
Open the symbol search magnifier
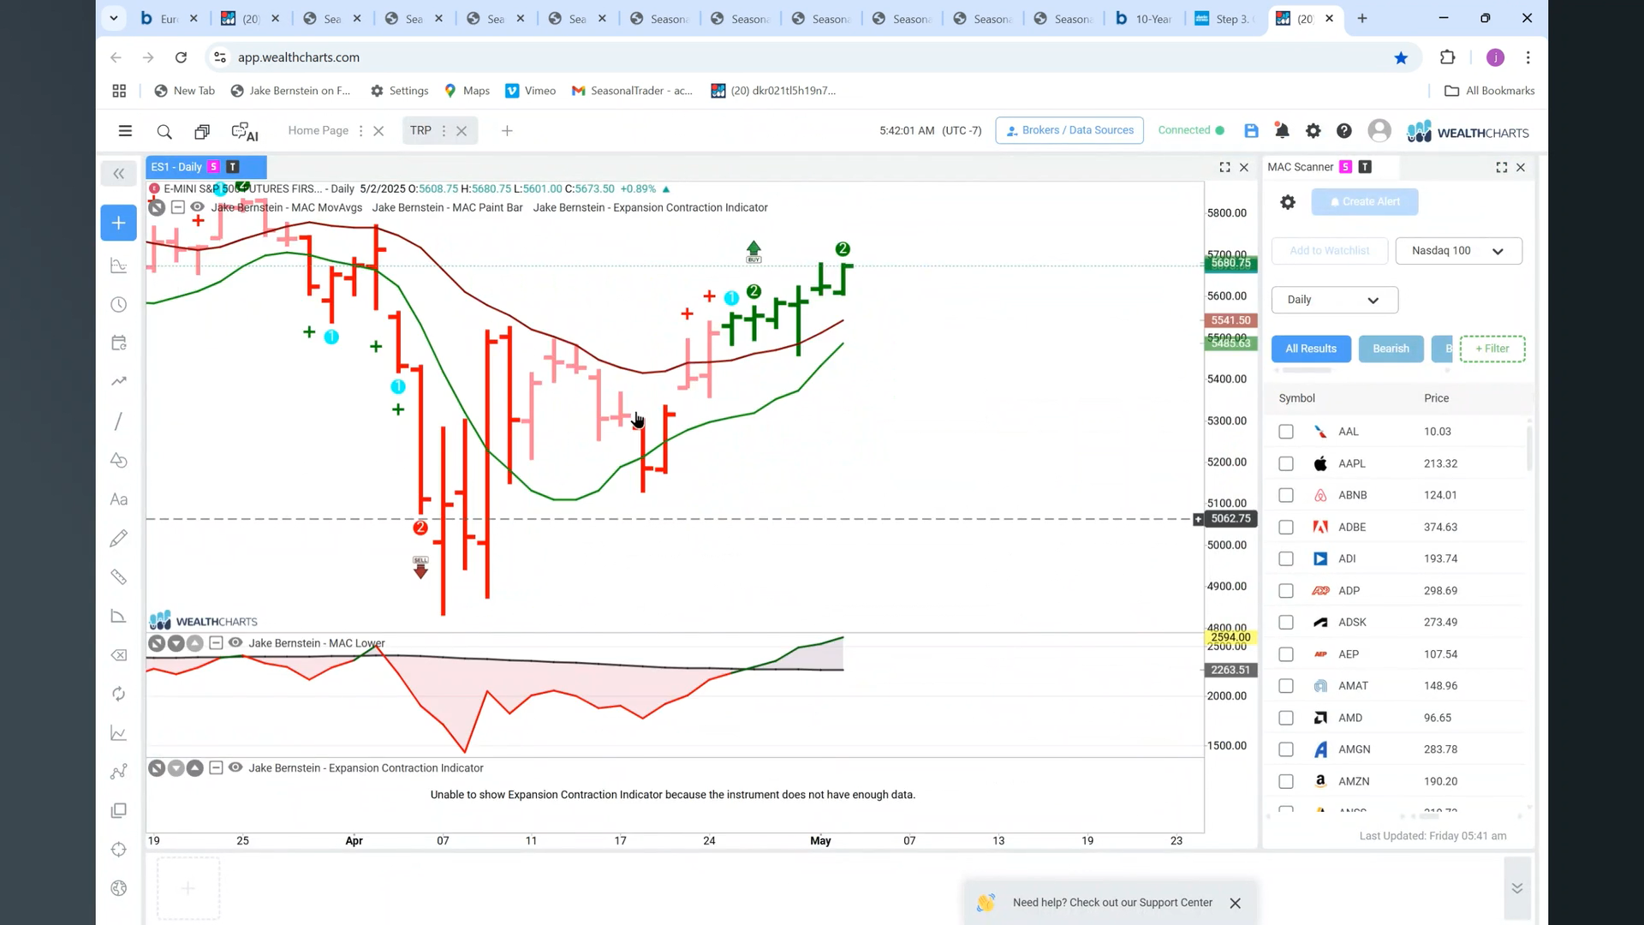click(x=164, y=131)
